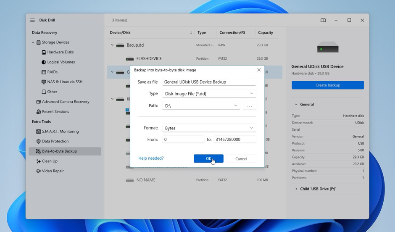Screen dimensions: 395x232
Task: Click the Hardware Disks icon
Action: (x=44, y=52)
